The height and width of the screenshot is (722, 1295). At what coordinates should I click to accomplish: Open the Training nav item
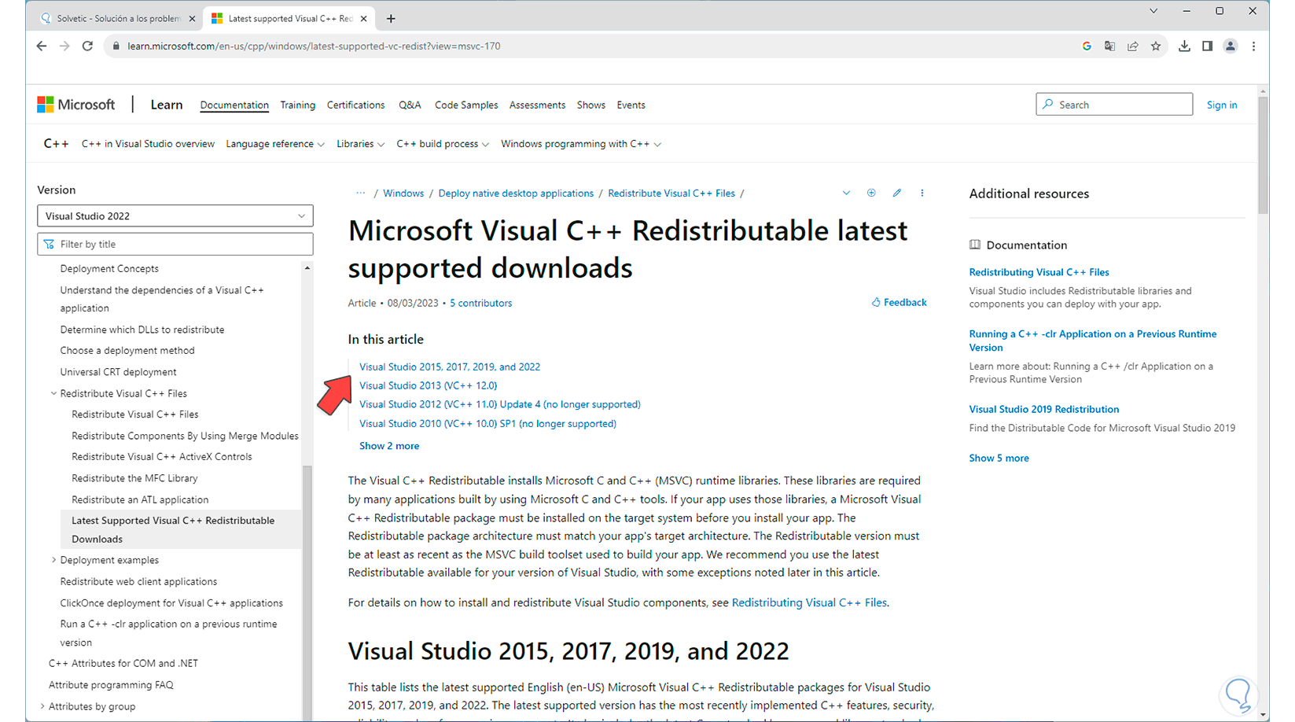(297, 105)
